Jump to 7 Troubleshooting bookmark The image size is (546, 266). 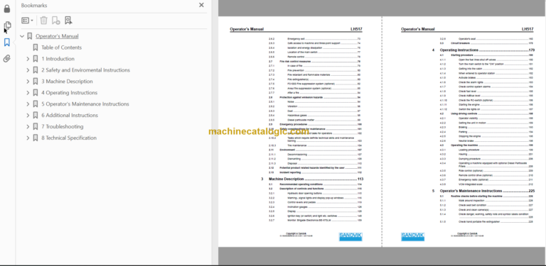[x=63, y=126]
